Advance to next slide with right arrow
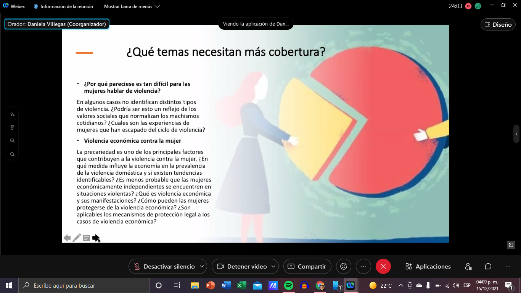 (96, 238)
